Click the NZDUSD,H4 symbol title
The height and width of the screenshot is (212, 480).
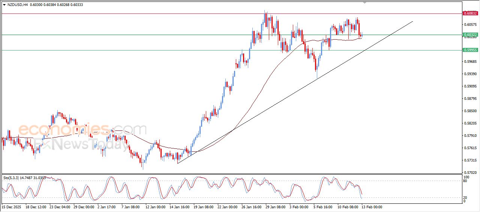17,5
